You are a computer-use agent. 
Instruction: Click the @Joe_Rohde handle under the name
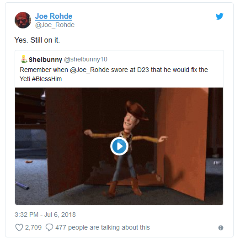55,25
